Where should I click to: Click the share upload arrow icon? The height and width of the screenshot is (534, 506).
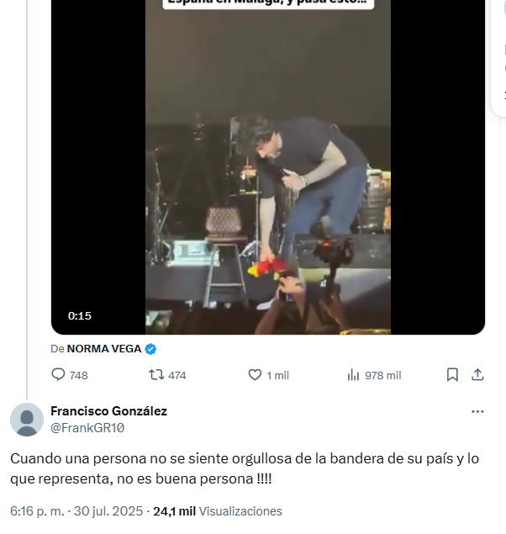point(477,375)
